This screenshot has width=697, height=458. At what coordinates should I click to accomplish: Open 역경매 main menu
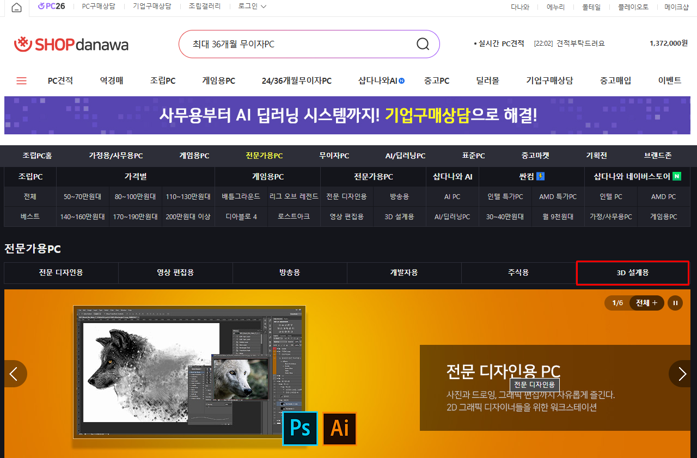[x=112, y=81]
